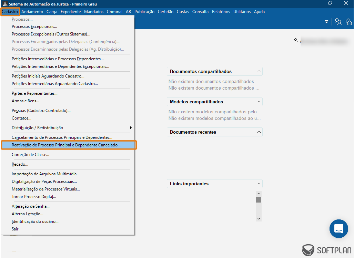Minimize the application window
Viewport: 354px width, 258px height.
pyautogui.click(x=314, y=3)
